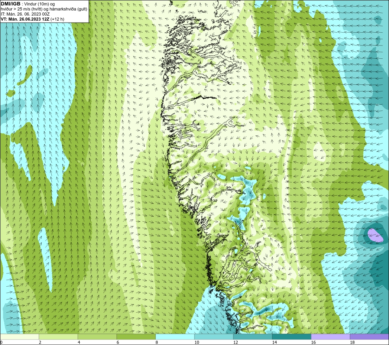Click the light cyan 8–10 m/s legend swatch
Viewport: 389px width, 345px height.
coord(175,336)
